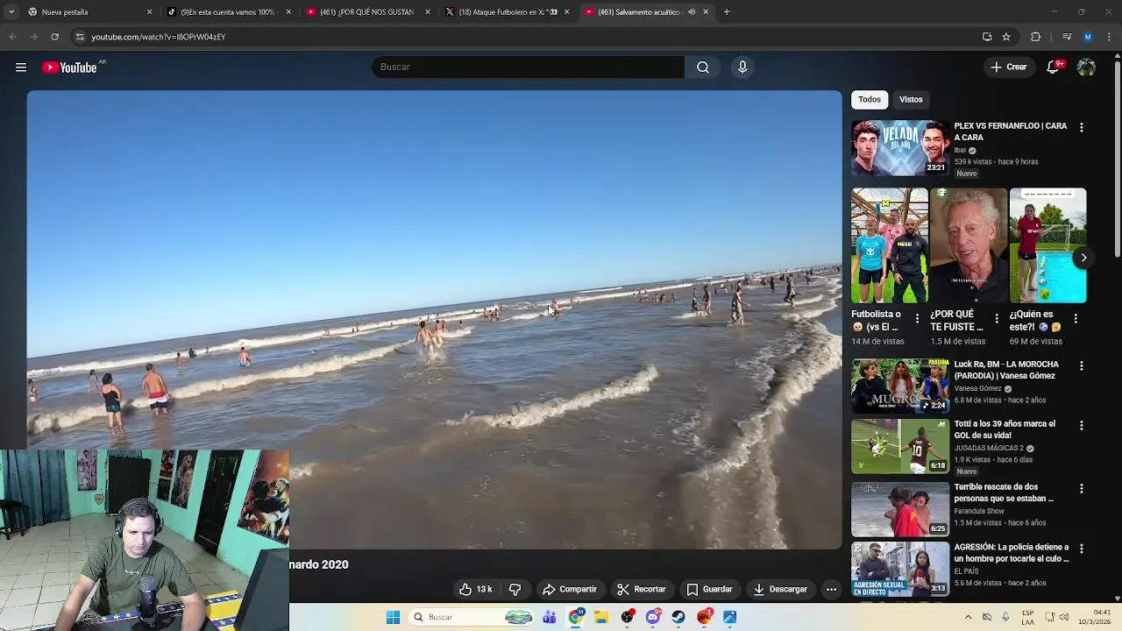Open options for ¿POR QUÉ TE FUISTE short
The image size is (1122, 631).
click(x=996, y=319)
